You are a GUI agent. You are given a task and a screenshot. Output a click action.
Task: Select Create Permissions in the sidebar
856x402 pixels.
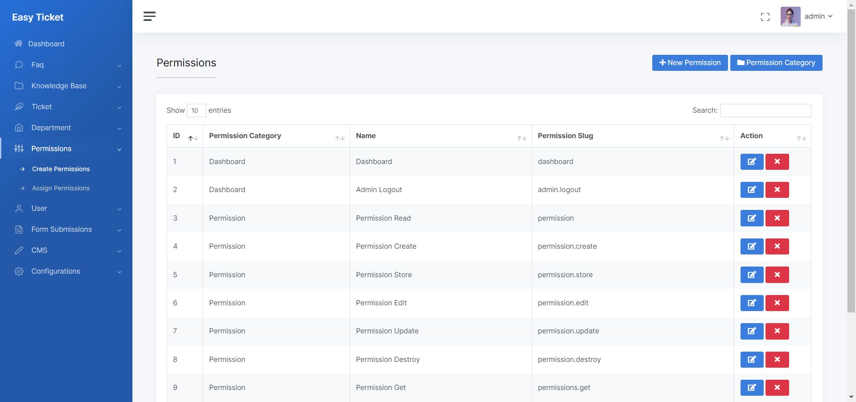61,169
